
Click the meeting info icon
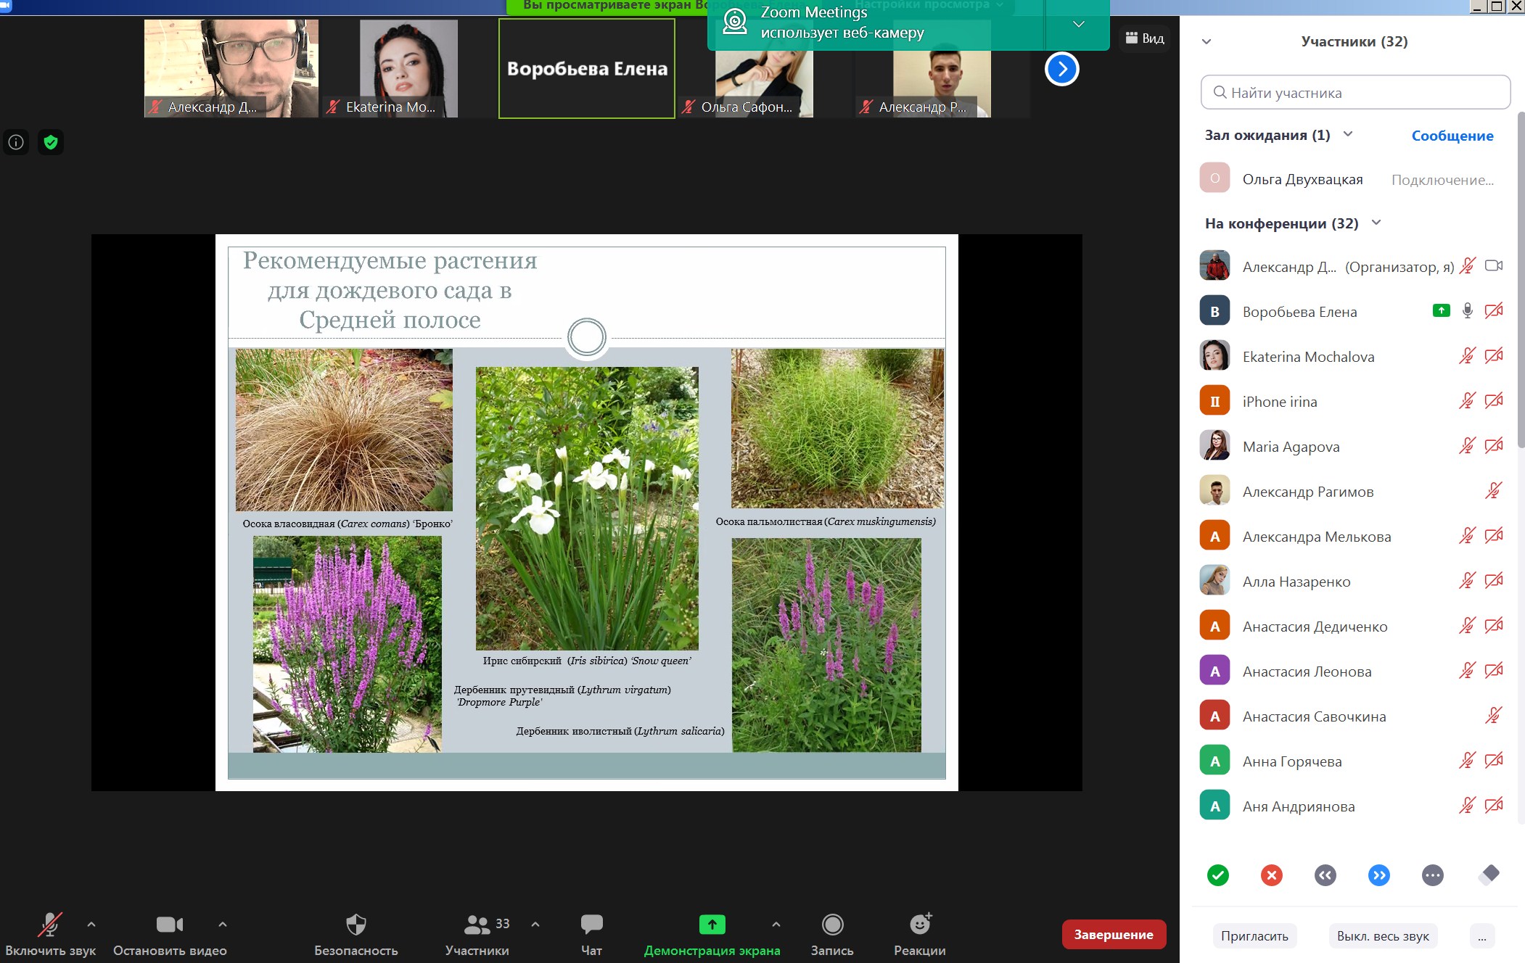tap(16, 142)
